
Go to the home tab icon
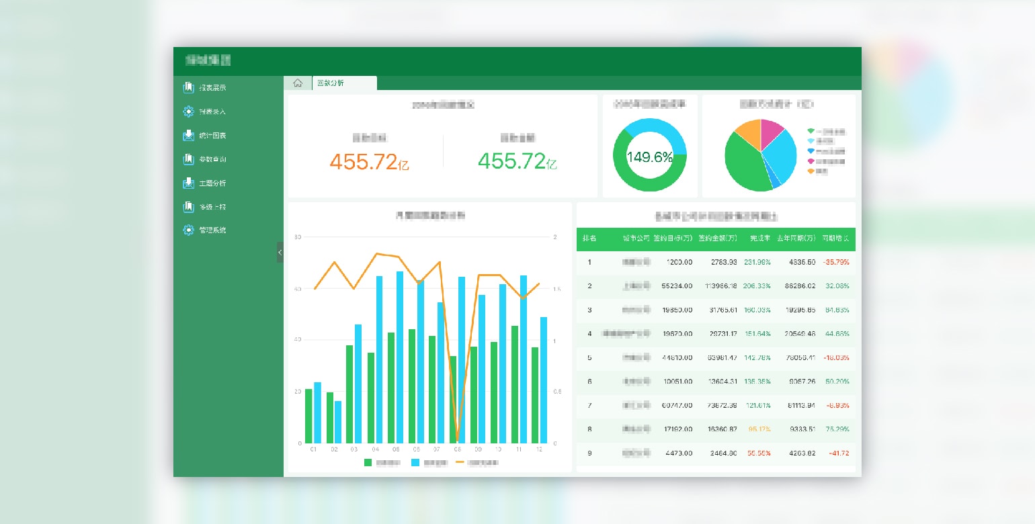[298, 83]
